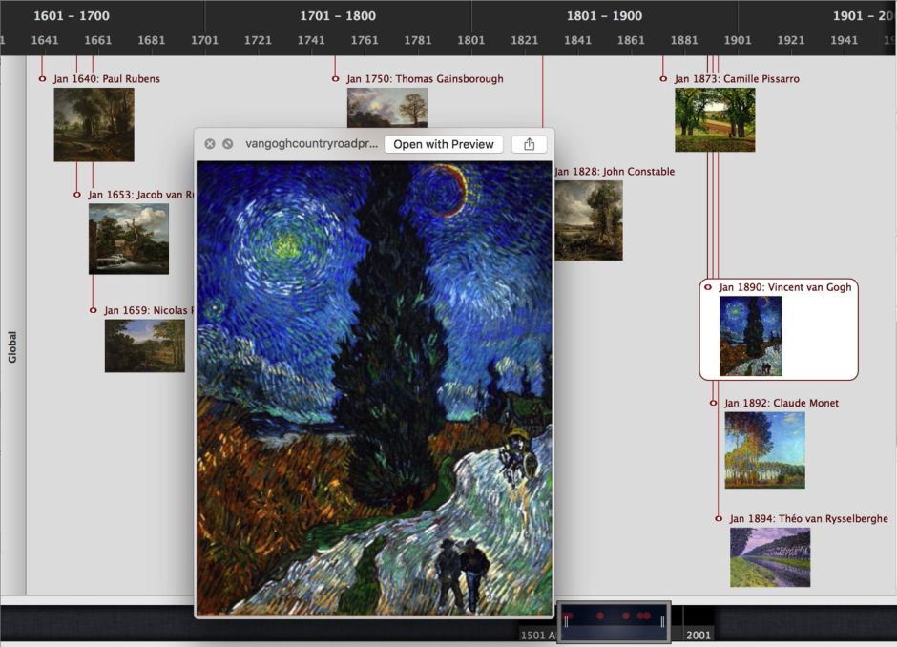
Task: Click the Claude Monet painting thumbnail
Action: tap(764, 449)
